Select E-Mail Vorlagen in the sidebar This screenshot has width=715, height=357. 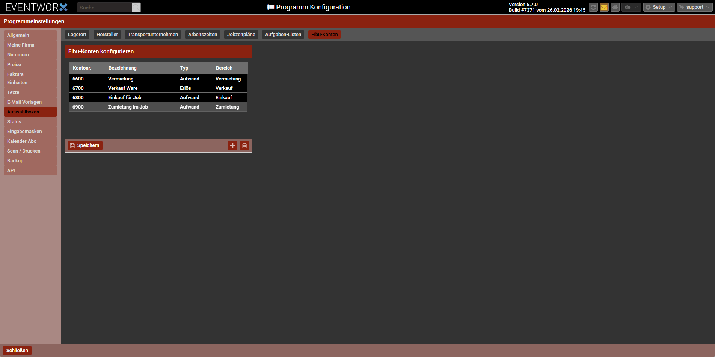[x=24, y=102]
